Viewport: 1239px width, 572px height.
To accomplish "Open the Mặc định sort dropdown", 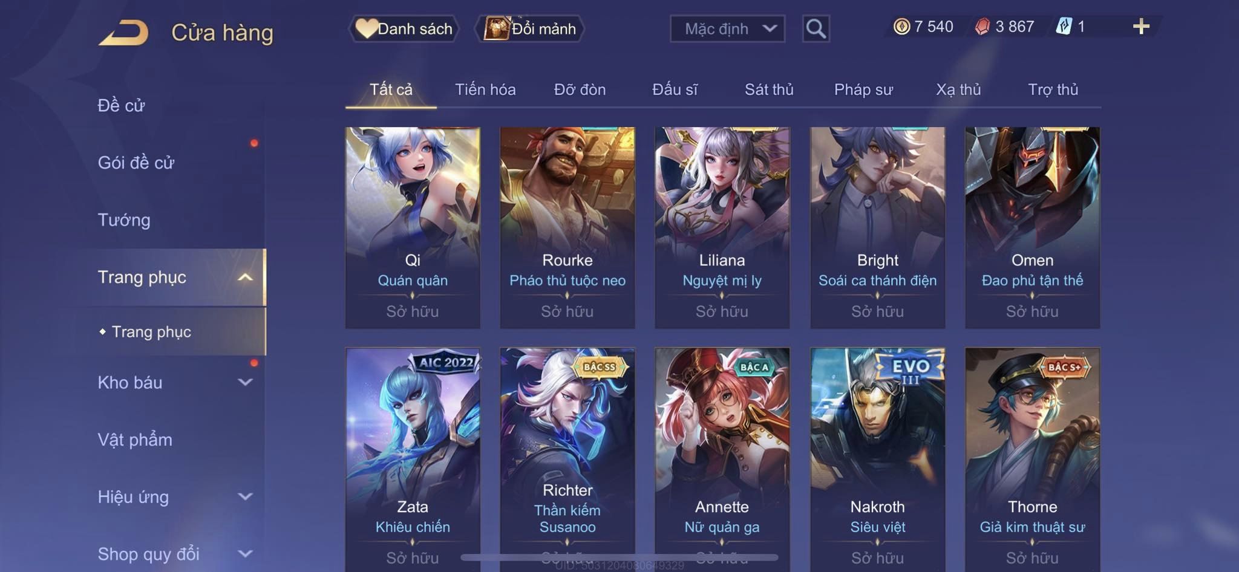I will point(727,28).
